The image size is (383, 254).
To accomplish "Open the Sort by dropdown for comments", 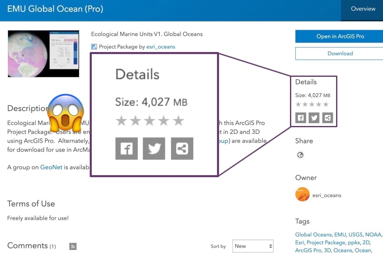I will click(253, 246).
